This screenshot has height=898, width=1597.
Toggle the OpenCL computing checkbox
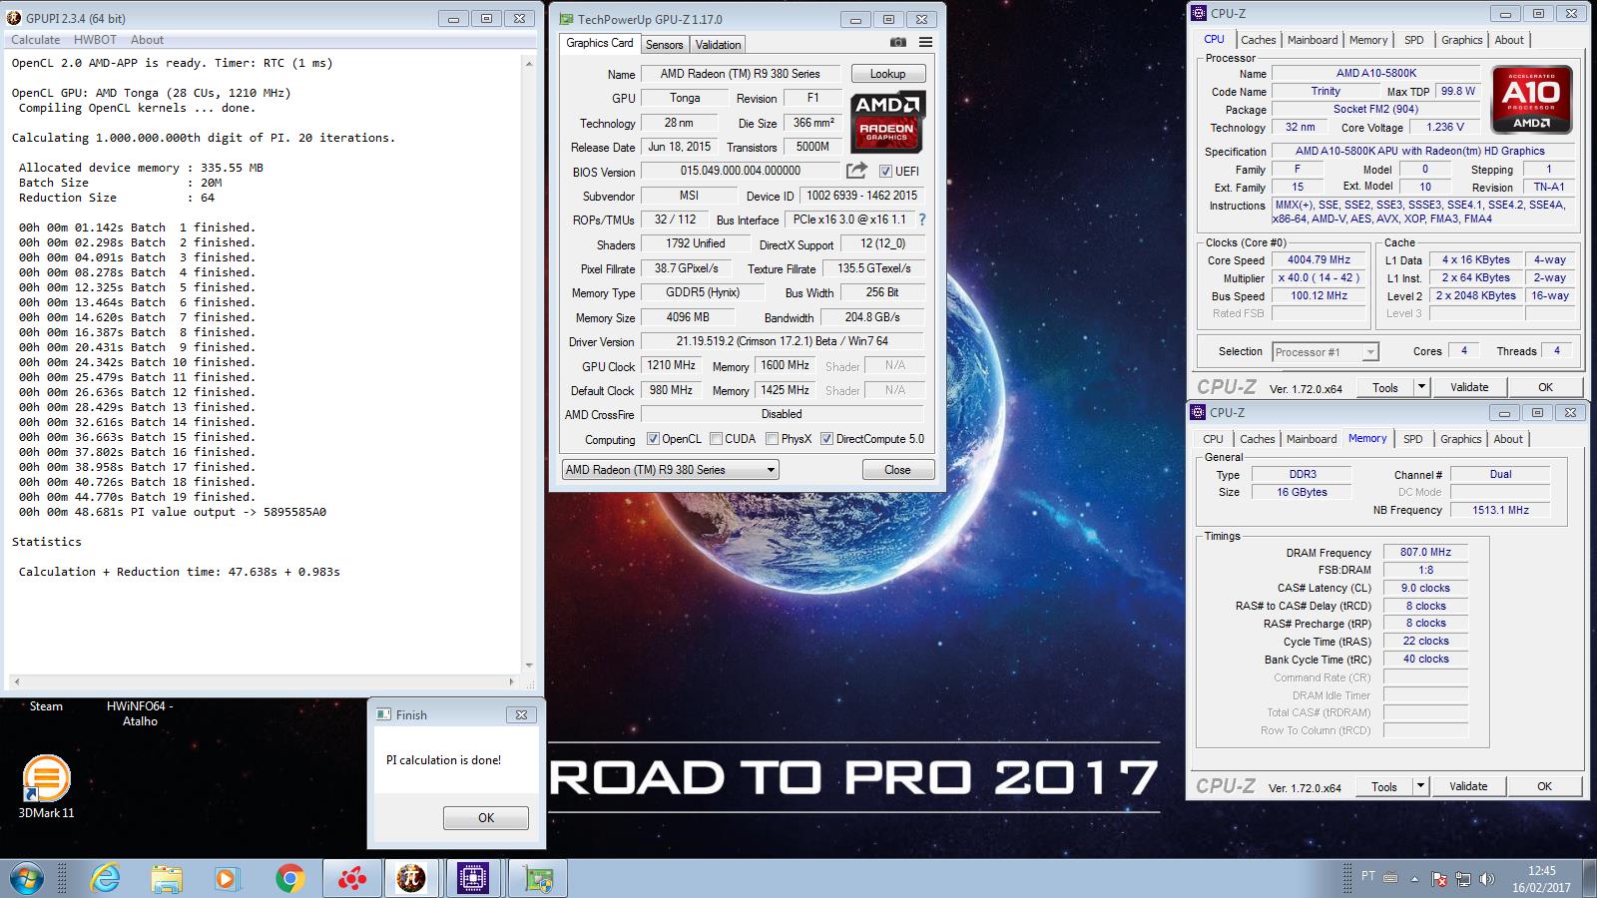point(653,438)
